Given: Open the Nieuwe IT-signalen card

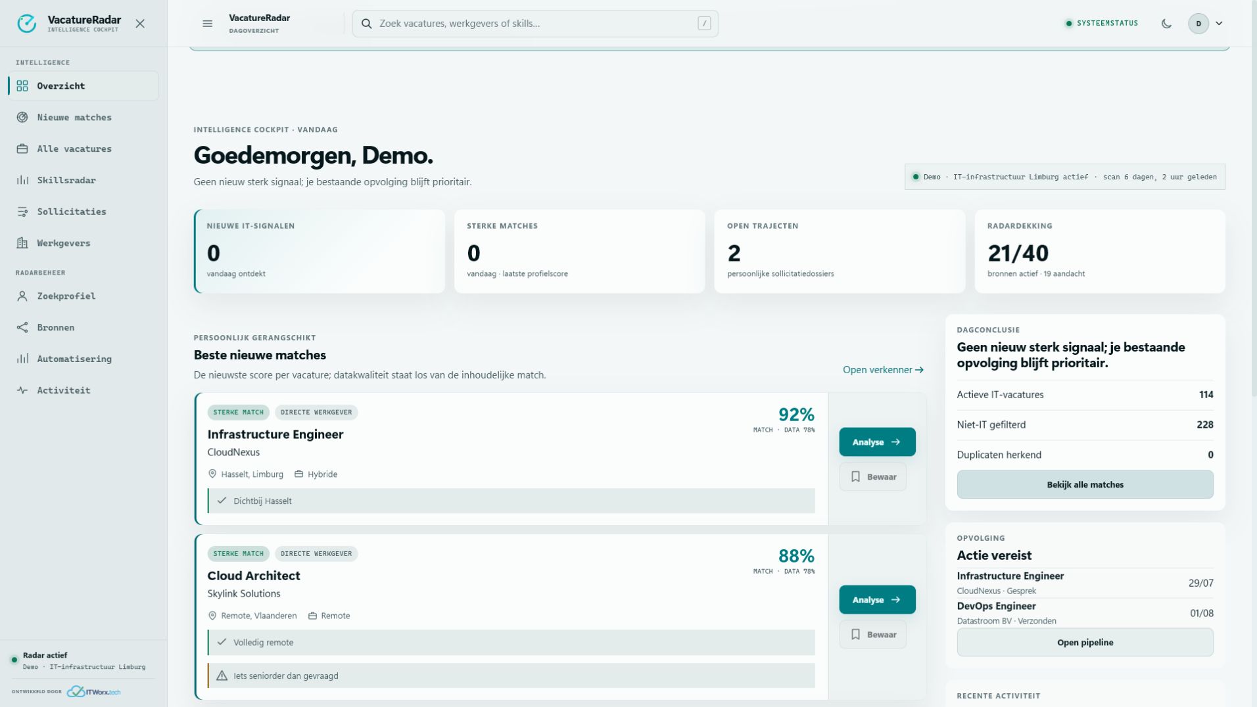Looking at the screenshot, I should pos(320,252).
